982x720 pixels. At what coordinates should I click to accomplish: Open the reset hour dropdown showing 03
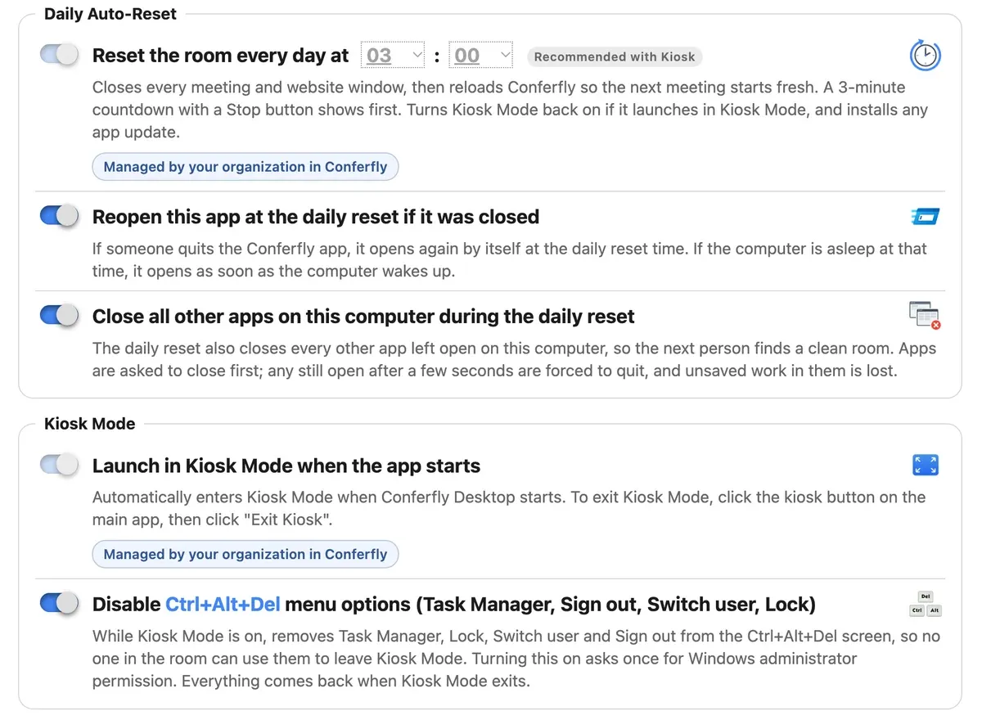(393, 56)
